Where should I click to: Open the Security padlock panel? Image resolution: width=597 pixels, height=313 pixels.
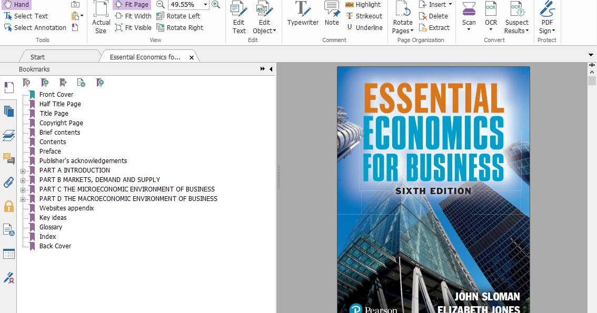coord(9,206)
